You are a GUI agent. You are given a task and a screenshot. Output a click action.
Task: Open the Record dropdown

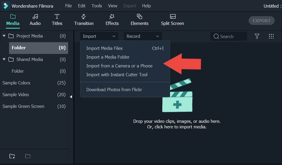tap(143, 36)
